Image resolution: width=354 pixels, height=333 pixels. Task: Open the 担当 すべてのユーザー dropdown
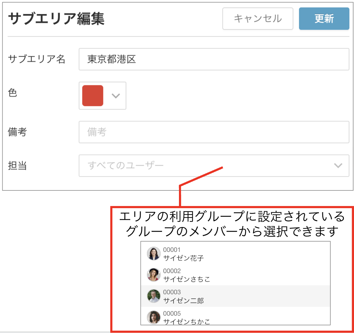point(214,166)
